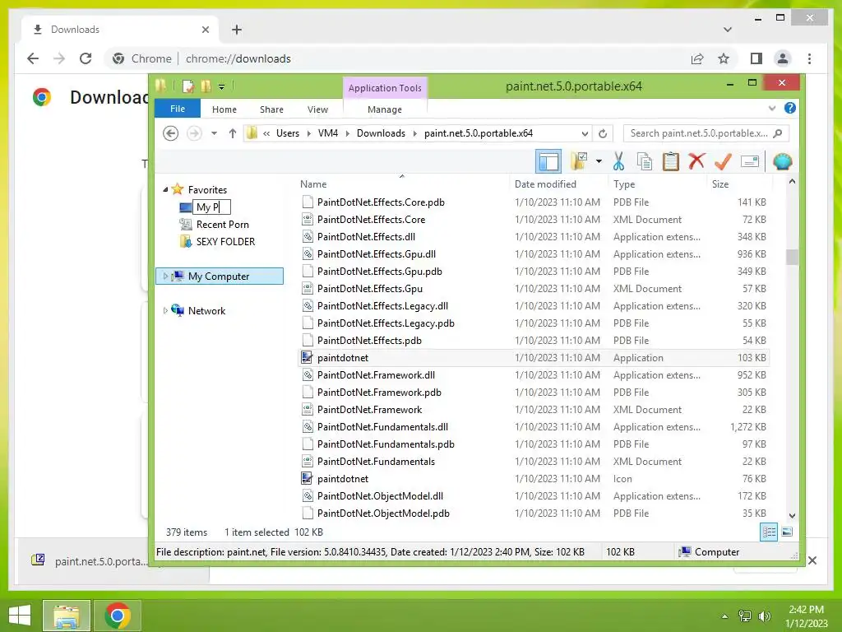The width and height of the screenshot is (842, 632).
Task: Refresh the Explorer folder view
Action: click(603, 133)
